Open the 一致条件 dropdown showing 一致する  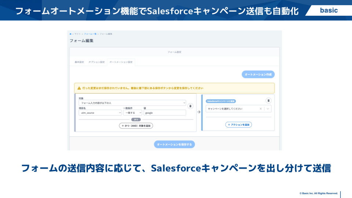132,113
